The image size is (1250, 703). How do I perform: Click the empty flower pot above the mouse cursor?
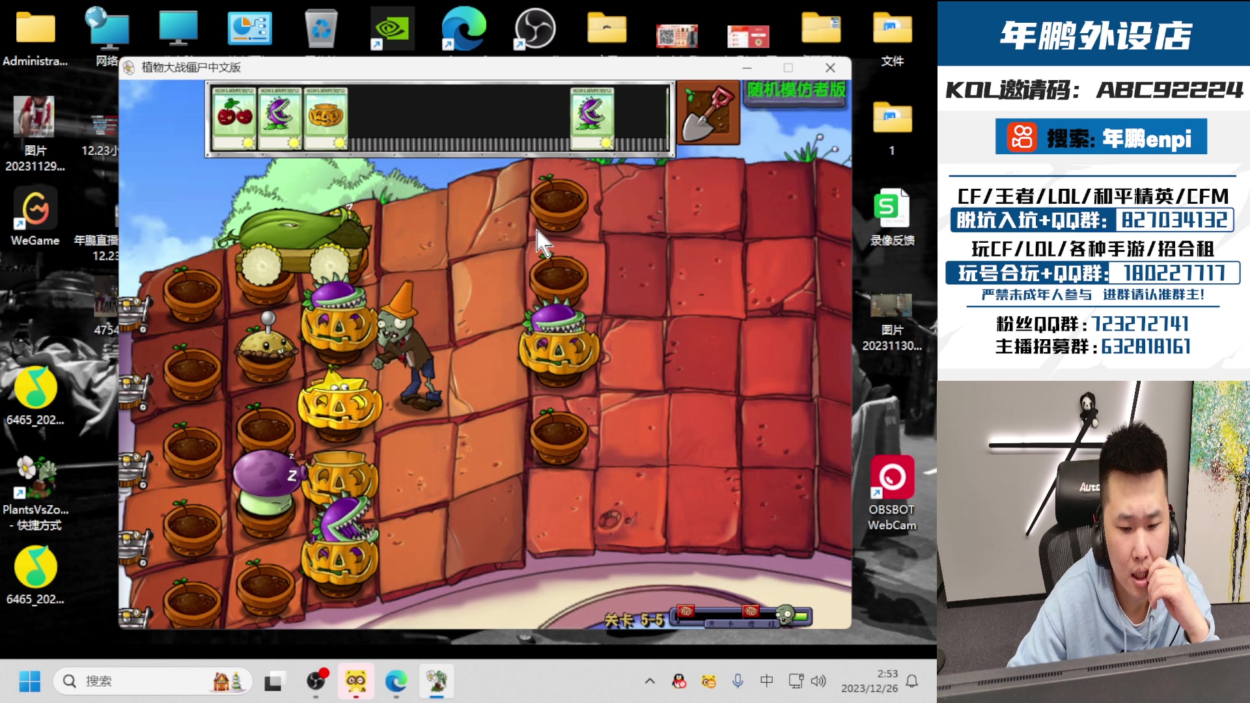559,202
